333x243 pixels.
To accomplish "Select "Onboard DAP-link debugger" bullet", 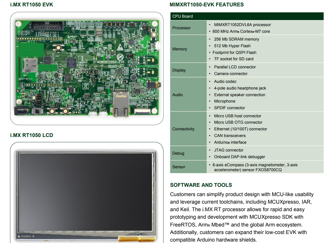I will point(239,157).
